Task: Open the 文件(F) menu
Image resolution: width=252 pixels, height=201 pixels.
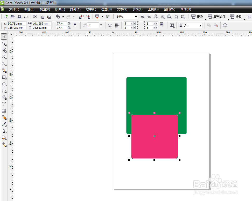Action: coord(14,9)
